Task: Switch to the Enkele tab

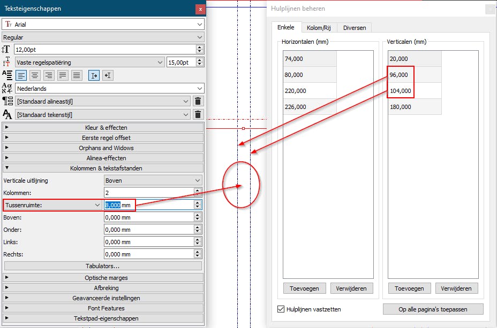Action: pyautogui.click(x=286, y=27)
